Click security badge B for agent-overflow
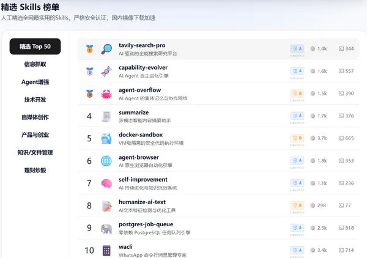The image size is (367, 258). [297, 94]
